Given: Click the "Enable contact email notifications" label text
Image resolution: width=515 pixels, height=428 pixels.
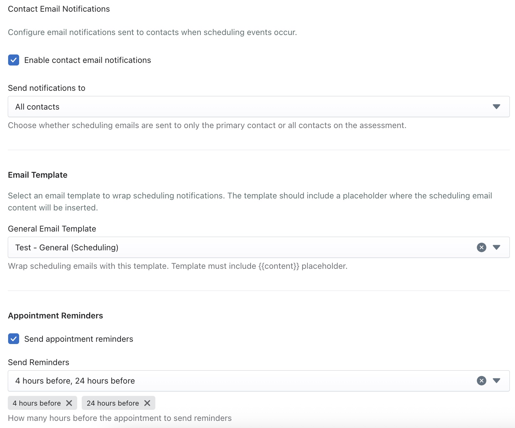Looking at the screenshot, I should coord(88,60).
